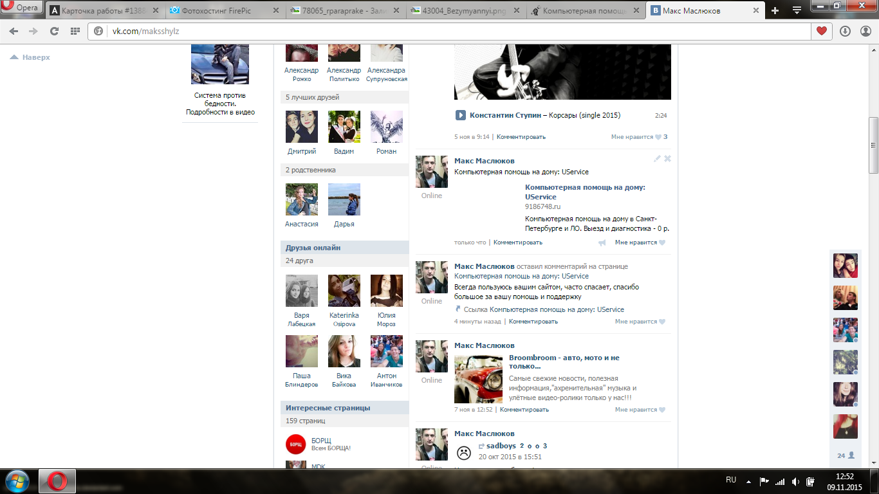Open the 24 online friends chat counter

[846, 455]
